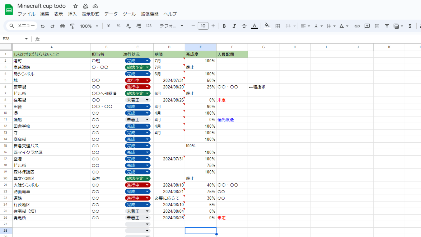Check the cloud save status icon
Screen dimensions: 421x237
(96, 6)
